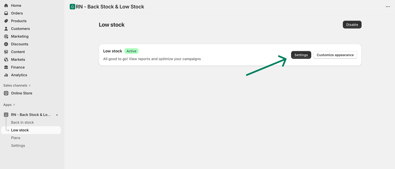Click the Marketing target icon

[x=6, y=36]
